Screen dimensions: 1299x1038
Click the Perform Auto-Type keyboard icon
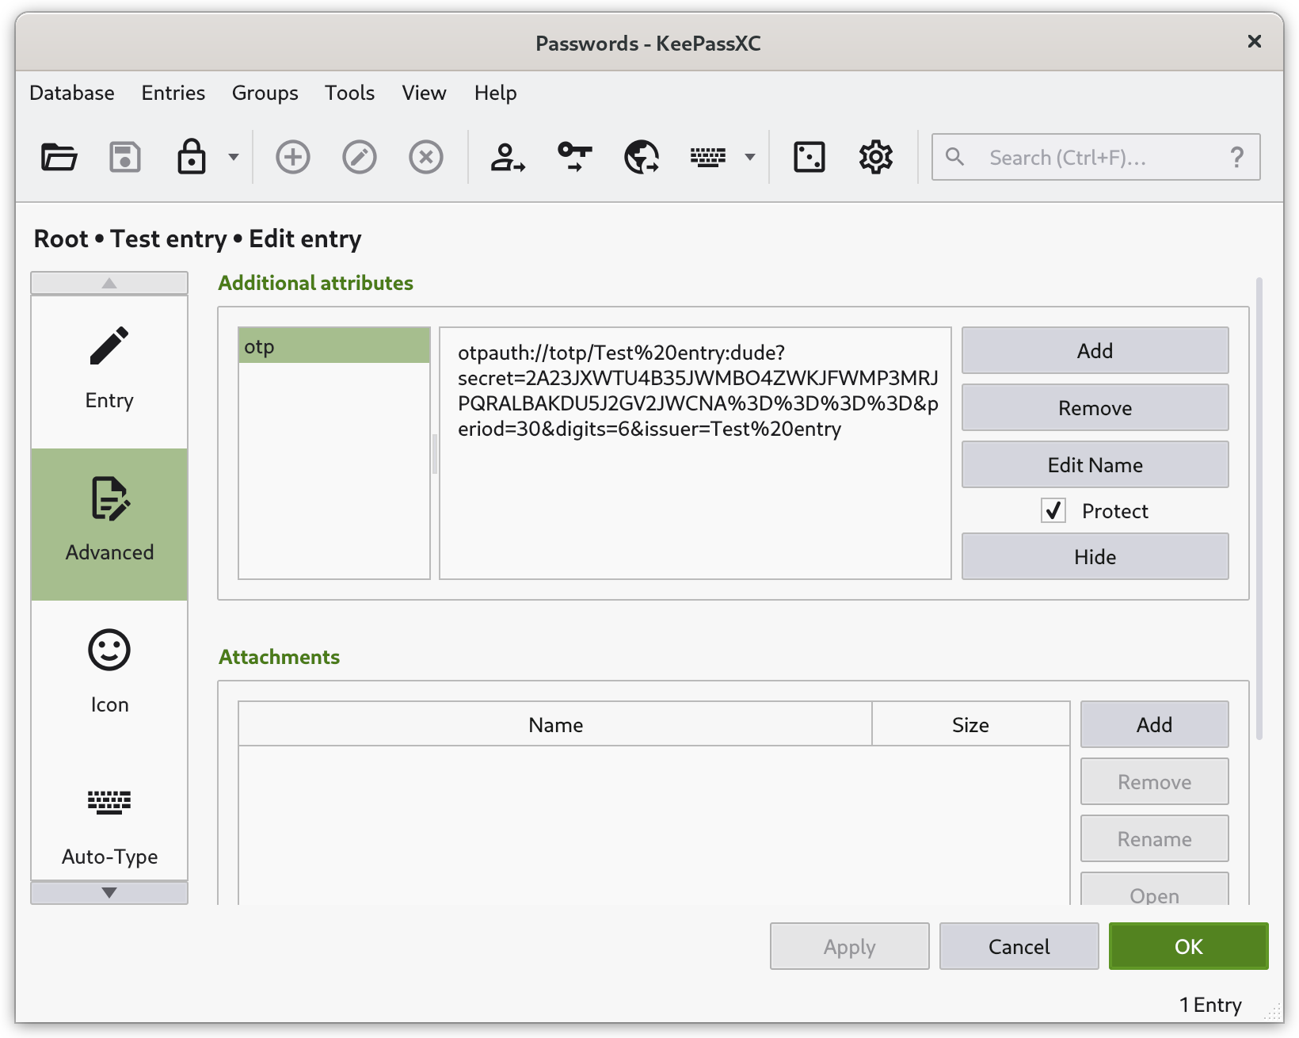pos(707,157)
